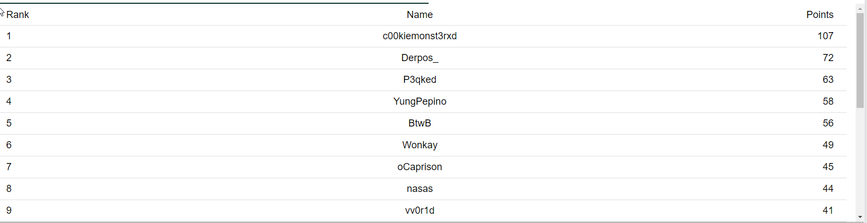
Task: Click the empty scrollbar track below thumb
Action: 860,160
